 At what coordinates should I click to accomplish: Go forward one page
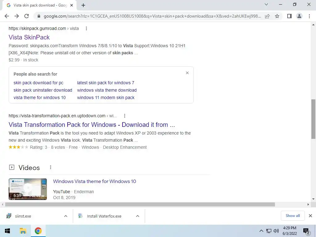(x=17, y=16)
